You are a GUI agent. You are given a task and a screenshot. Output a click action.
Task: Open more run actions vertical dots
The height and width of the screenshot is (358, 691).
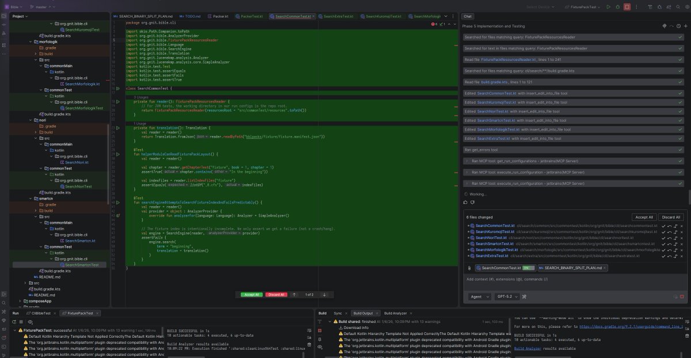[636, 7]
